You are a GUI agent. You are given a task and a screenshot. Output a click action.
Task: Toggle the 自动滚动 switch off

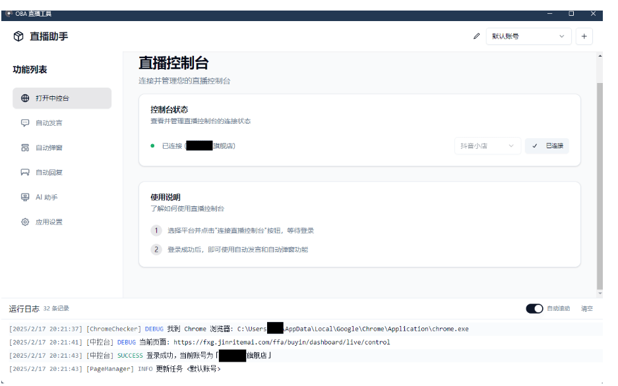point(534,308)
